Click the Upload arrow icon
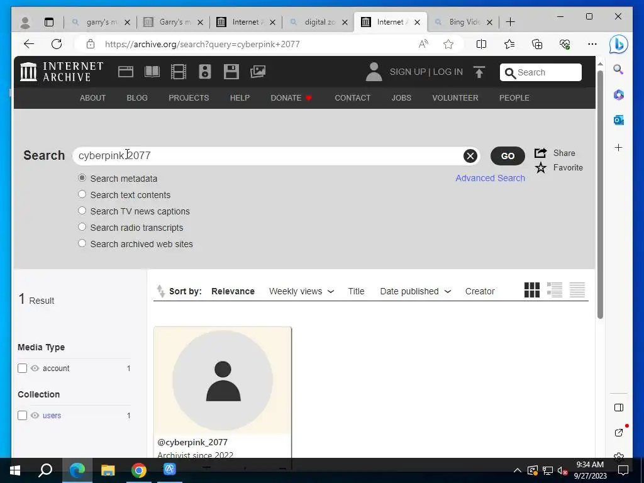The width and height of the screenshot is (644, 483). [479, 72]
